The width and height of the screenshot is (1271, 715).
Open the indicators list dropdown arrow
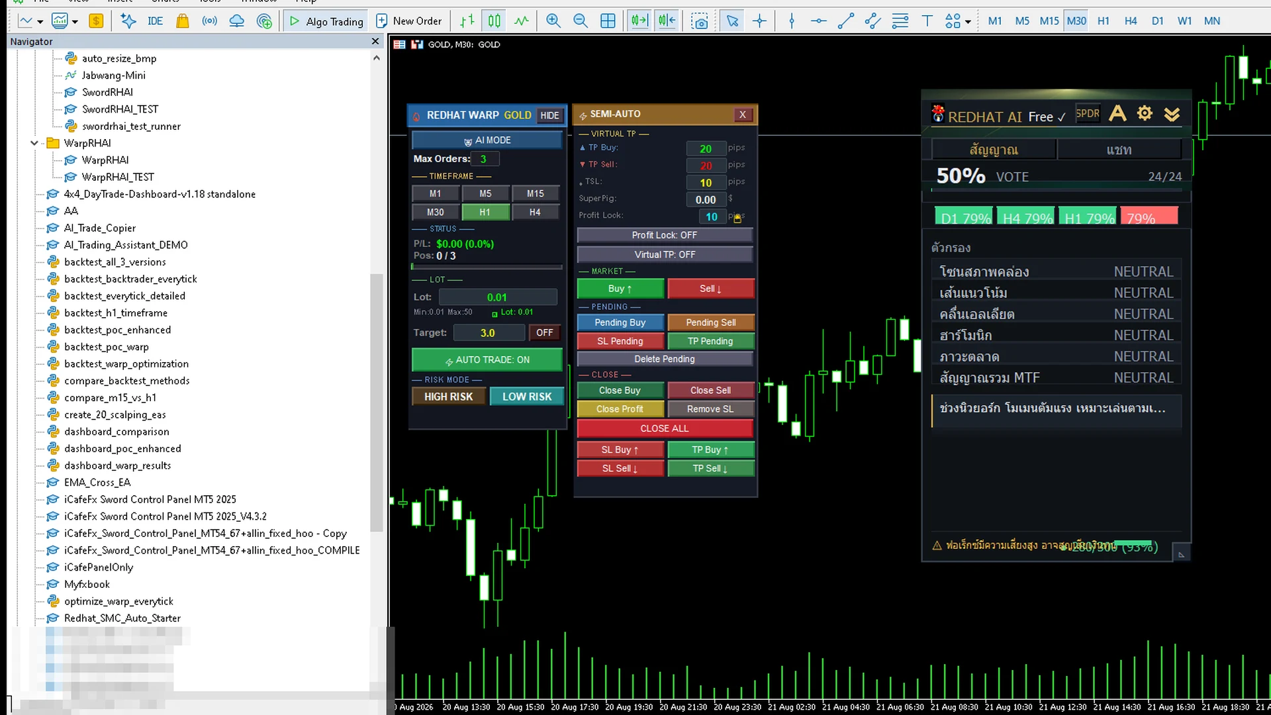coord(75,22)
